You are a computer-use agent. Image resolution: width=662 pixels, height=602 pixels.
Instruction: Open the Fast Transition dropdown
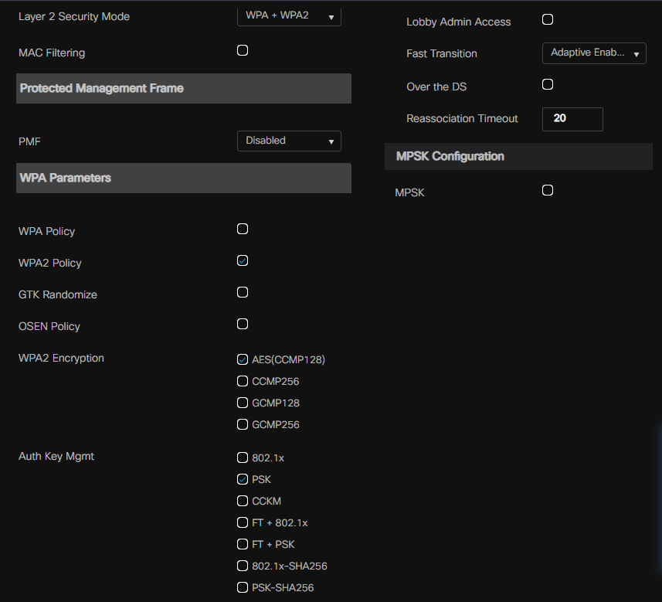(x=594, y=53)
